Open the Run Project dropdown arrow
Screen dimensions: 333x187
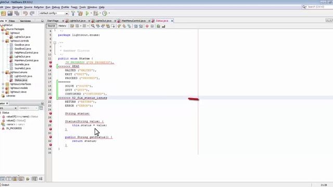(x=91, y=14)
